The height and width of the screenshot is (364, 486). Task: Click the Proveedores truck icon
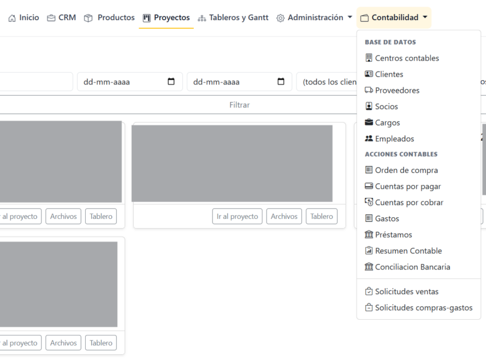[x=369, y=90]
